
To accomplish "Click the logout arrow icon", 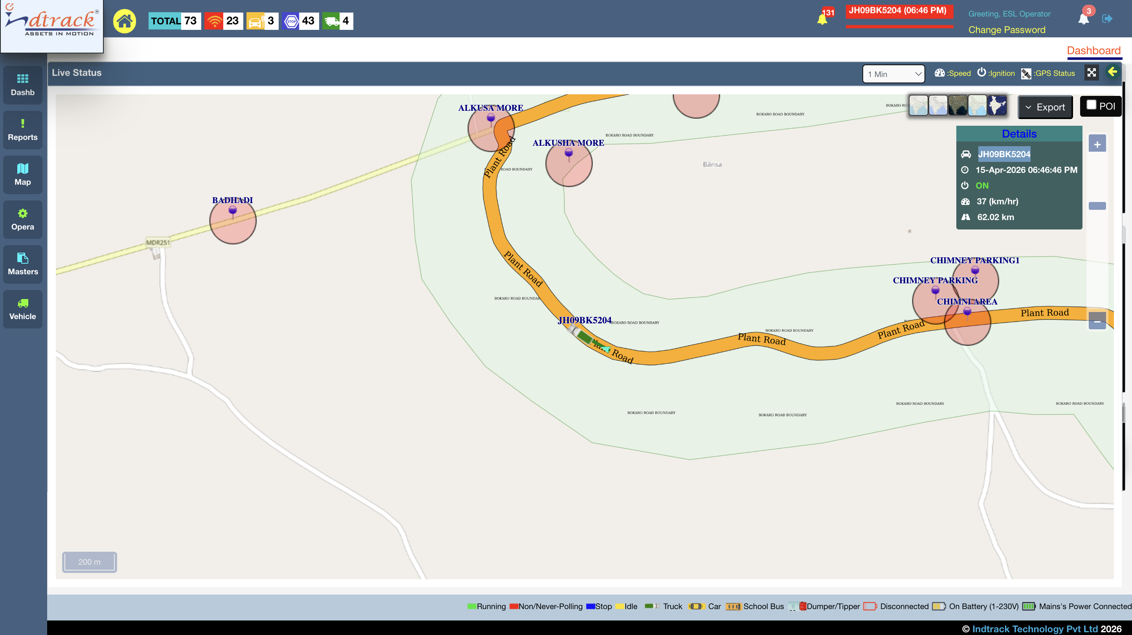I will pyautogui.click(x=1107, y=19).
